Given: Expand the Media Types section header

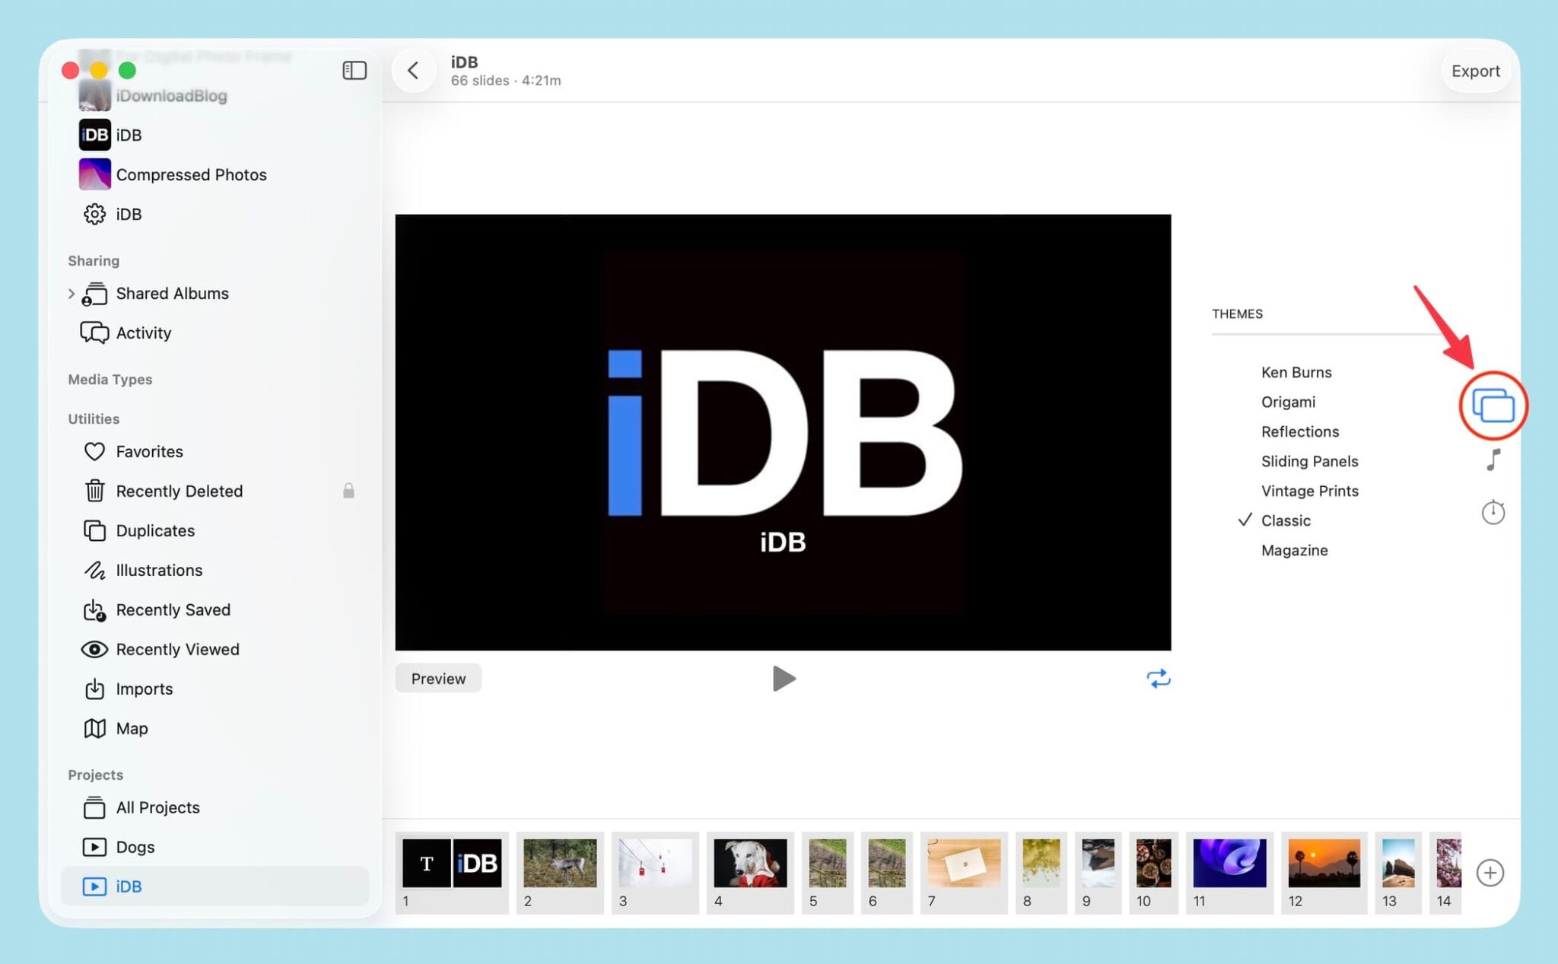Looking at the screenshot, I should pyautogui.click(x=110, y=379).
